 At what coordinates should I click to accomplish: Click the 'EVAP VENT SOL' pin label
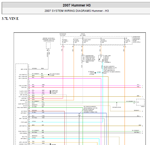(x=23, y=104)
